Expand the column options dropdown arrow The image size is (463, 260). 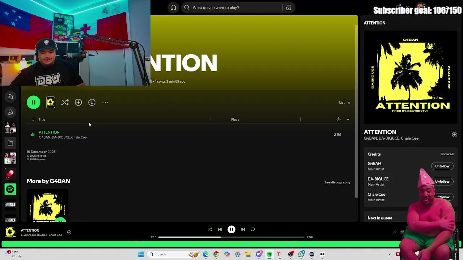click(x=348, y=120)
